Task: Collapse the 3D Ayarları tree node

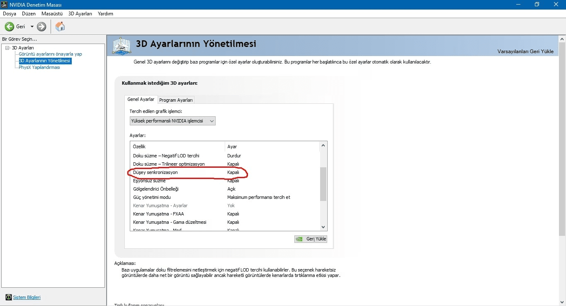Action: tap(7, 48)
